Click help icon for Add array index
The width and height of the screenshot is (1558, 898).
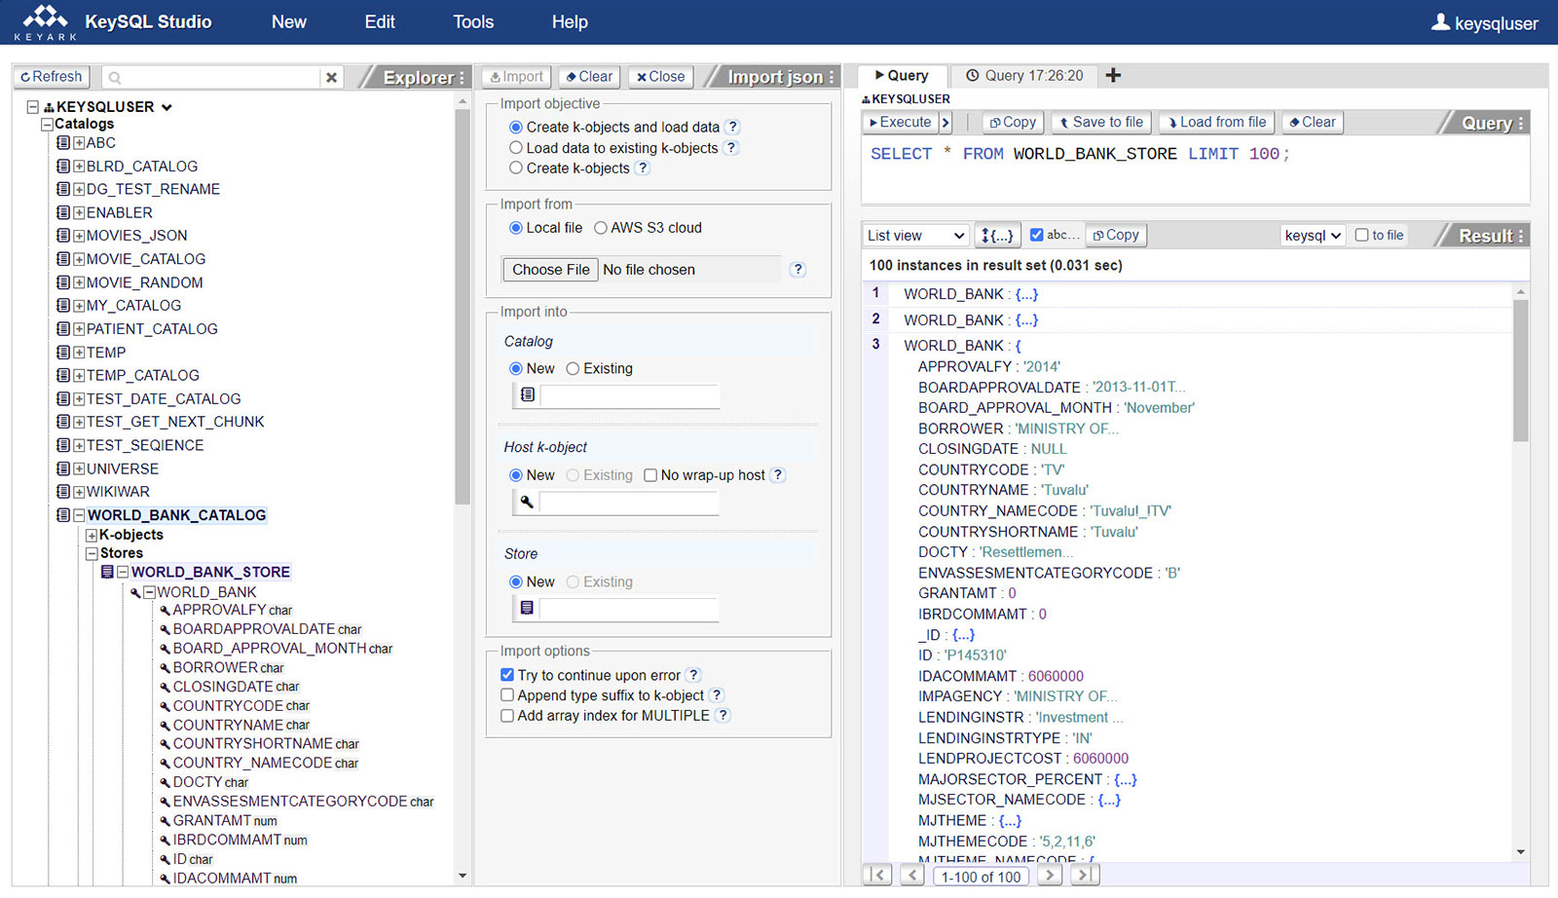[723, 716]
